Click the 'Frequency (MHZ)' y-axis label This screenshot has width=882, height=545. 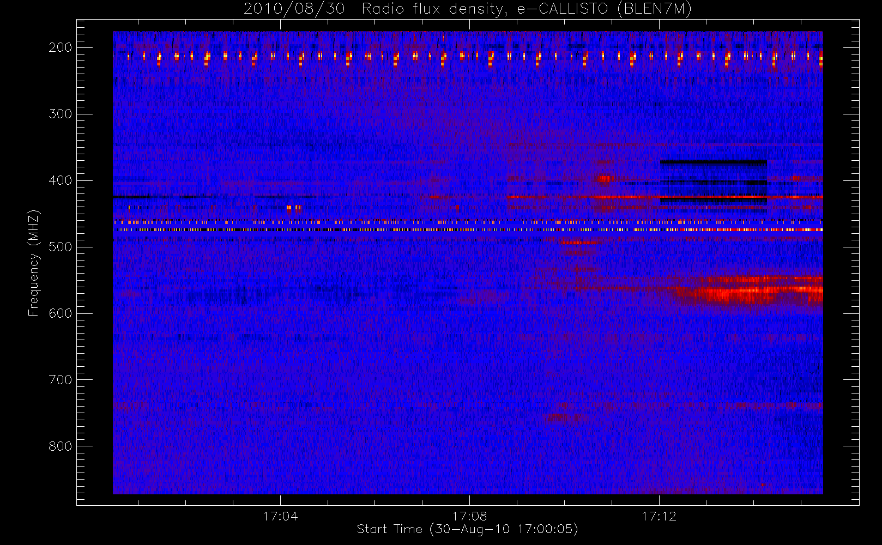click(x=34, y=263)
